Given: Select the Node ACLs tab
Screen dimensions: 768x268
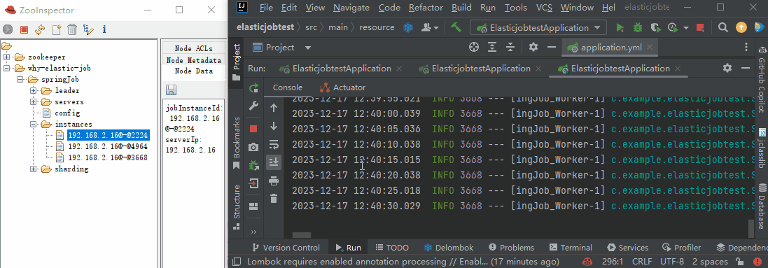Looking at the screenshot, I should point(194,48).
